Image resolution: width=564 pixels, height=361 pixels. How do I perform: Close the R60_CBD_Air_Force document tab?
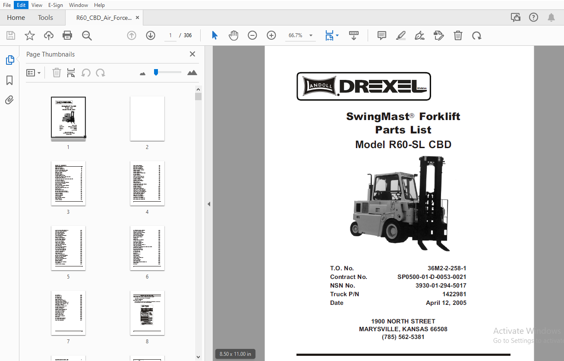point(137,18)
